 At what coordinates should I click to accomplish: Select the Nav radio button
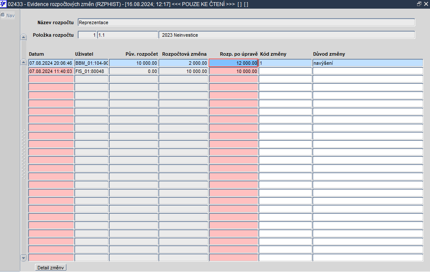tap(3, 15)
